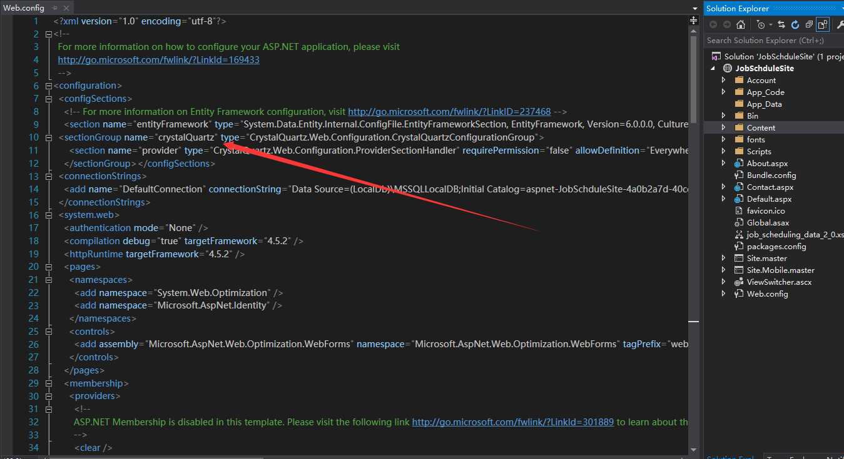Expand the Bin folder node
The image size is (844, 459).
[x=724, y=116]
